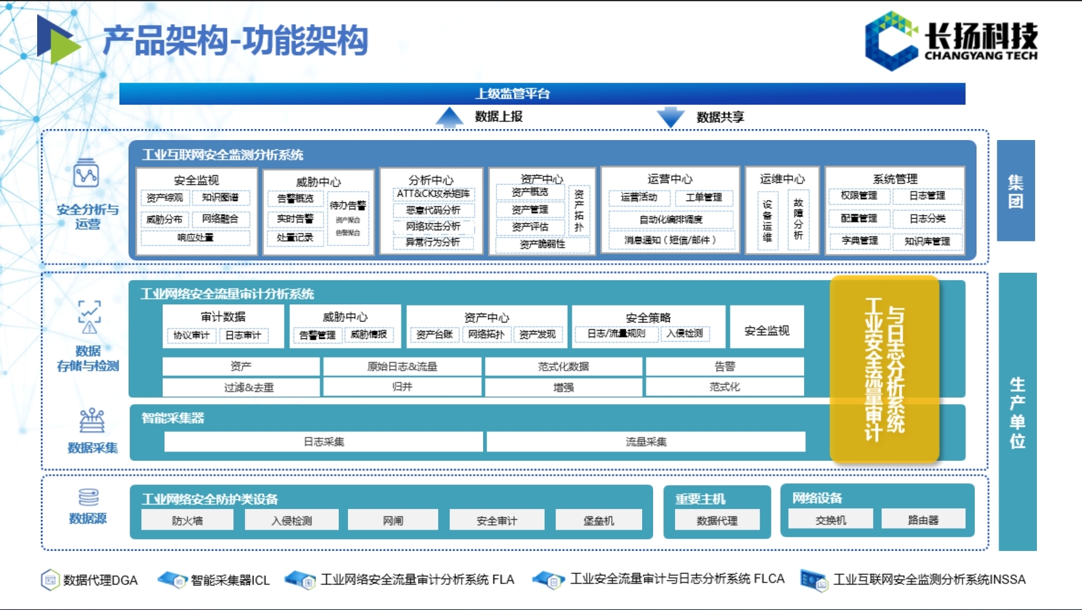The height and width of the screenshot is (610, 1082).
Task: Click the data storage and detection icon
Action: tap(89, 317)
